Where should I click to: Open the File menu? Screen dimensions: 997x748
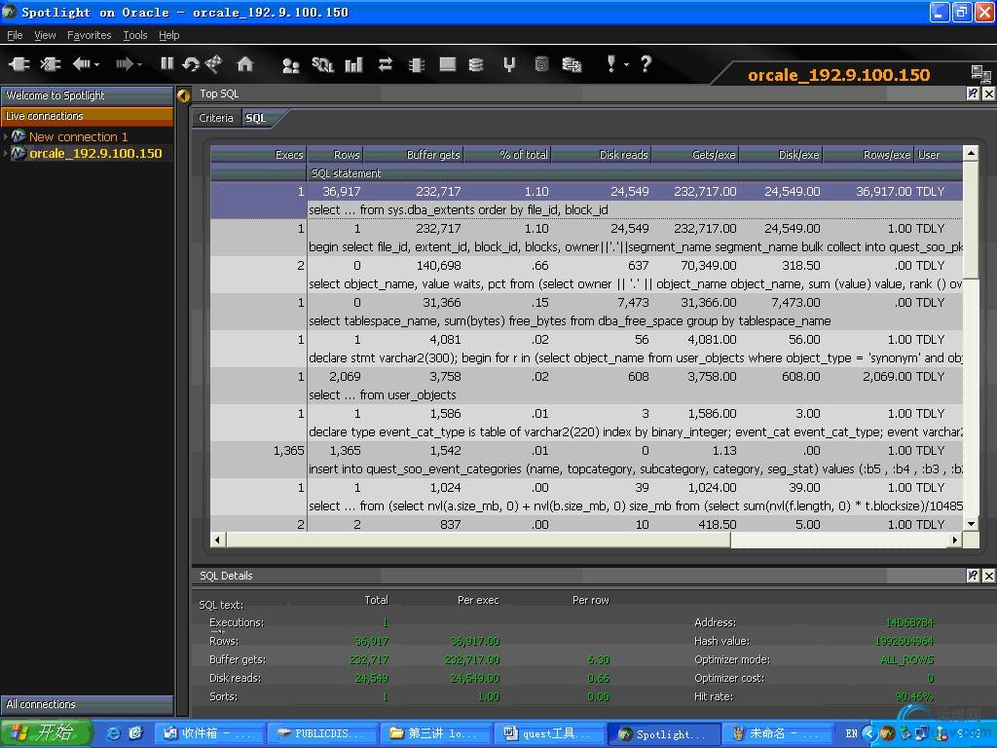15,35
